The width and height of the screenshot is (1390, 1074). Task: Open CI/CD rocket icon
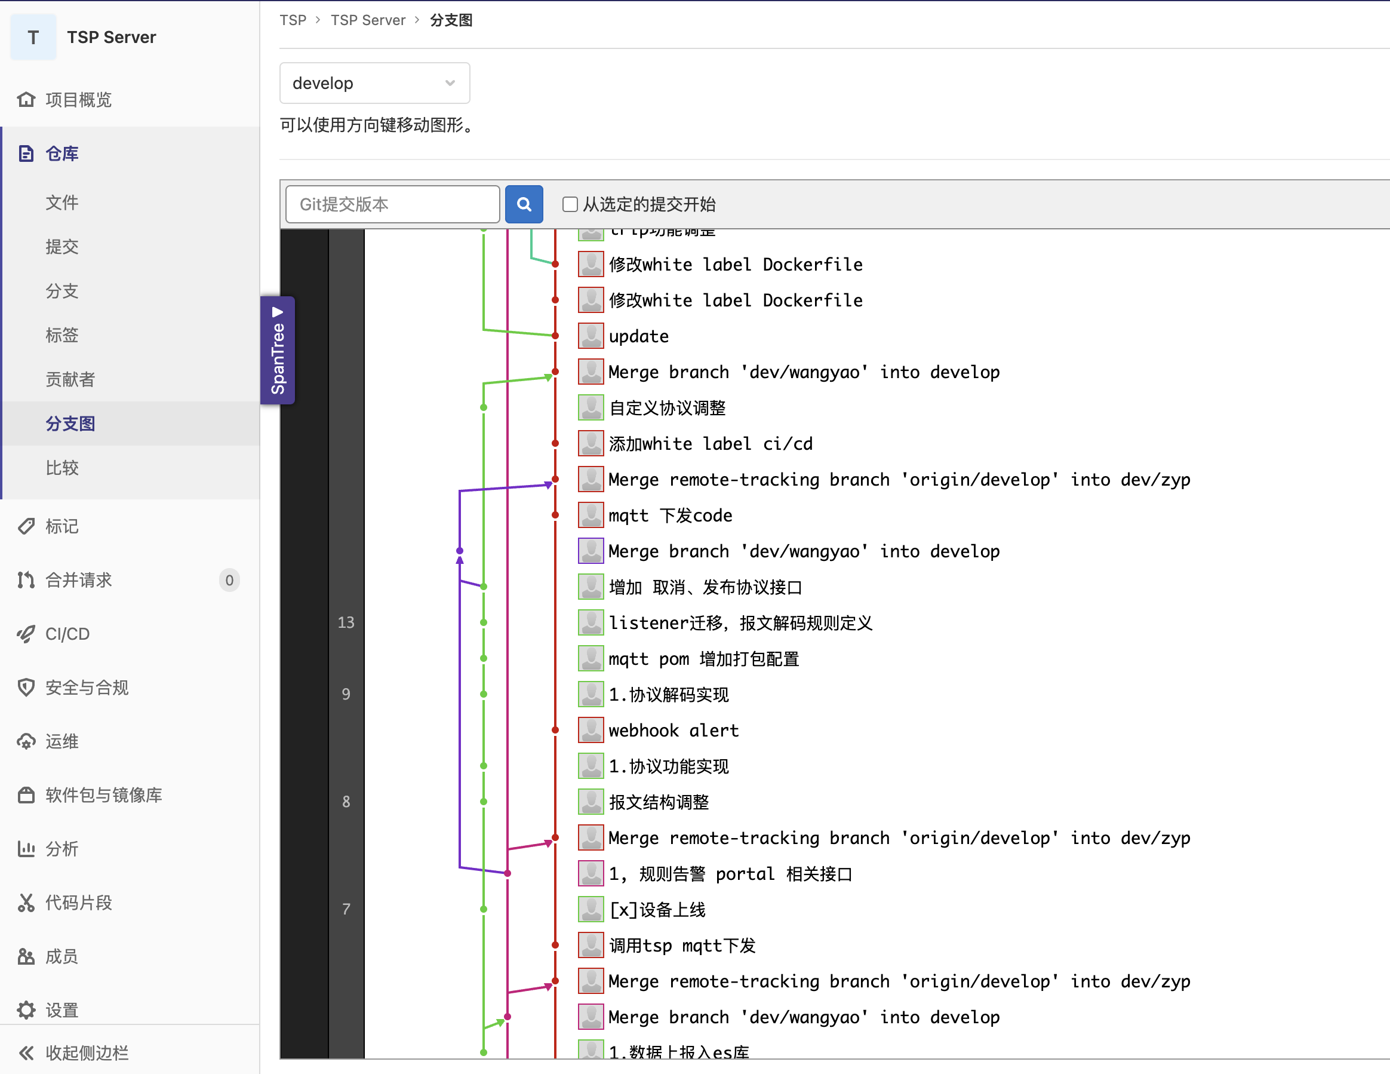[x=26, y=633]
